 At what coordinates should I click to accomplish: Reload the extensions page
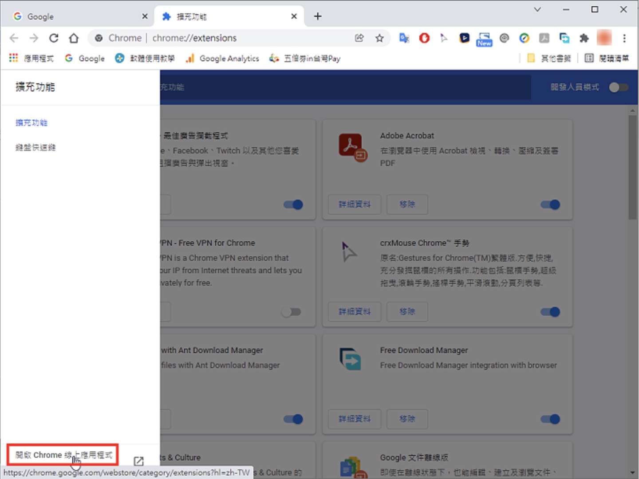[54, 38]
